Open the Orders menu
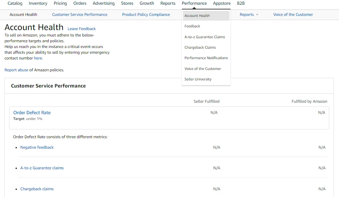 coord(80,3)
